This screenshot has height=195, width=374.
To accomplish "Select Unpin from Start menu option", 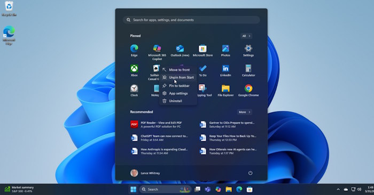I will point(178,77).
